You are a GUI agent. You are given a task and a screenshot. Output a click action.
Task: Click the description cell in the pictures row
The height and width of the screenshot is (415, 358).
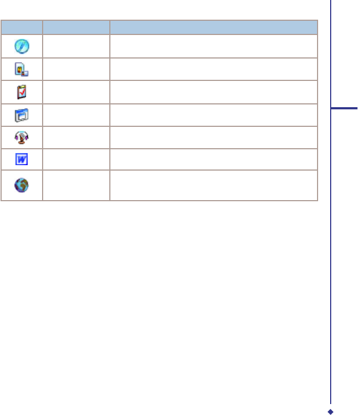click(214, 69)
